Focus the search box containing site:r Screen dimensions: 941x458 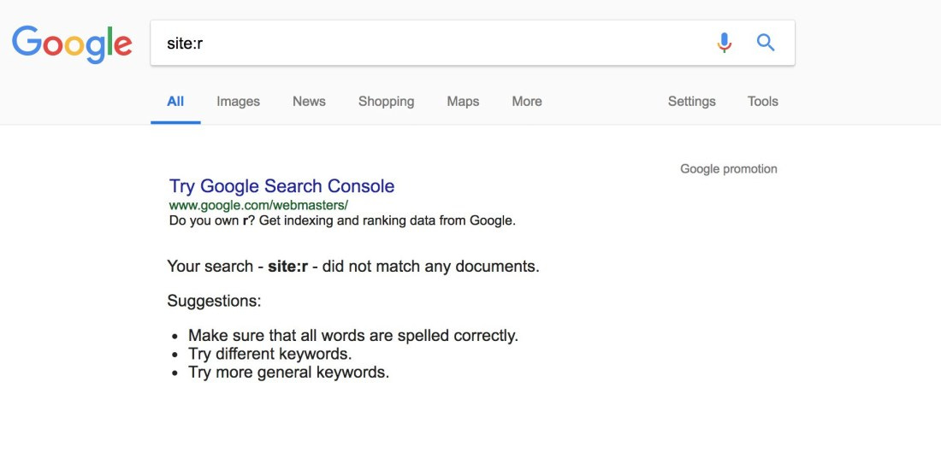click(472, 43)
